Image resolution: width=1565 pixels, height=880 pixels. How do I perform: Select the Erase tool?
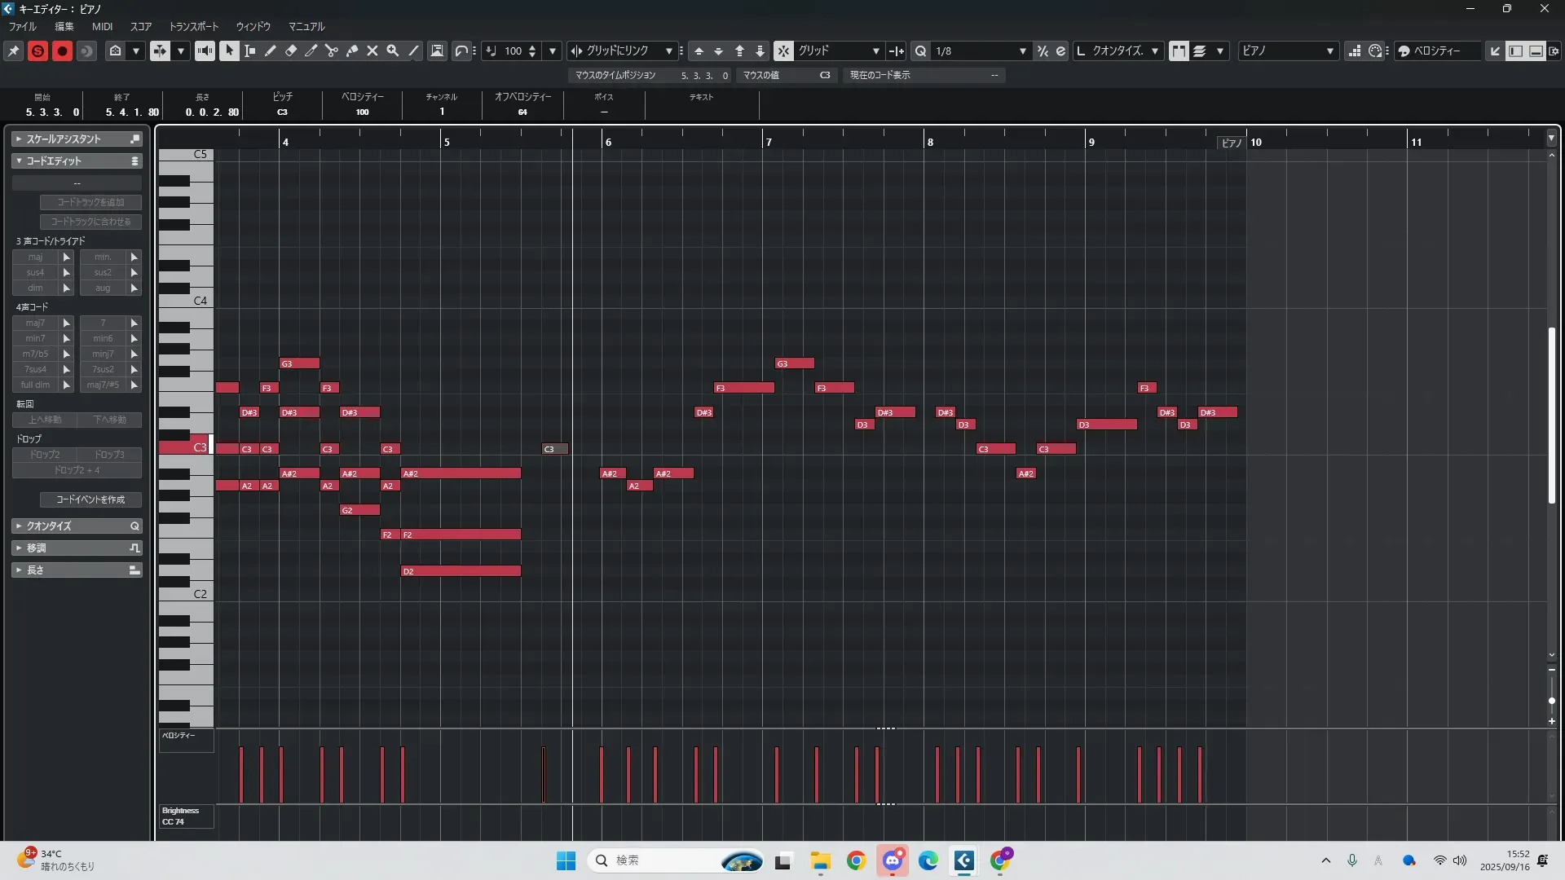pyautogui.click(x=291, y=51)
